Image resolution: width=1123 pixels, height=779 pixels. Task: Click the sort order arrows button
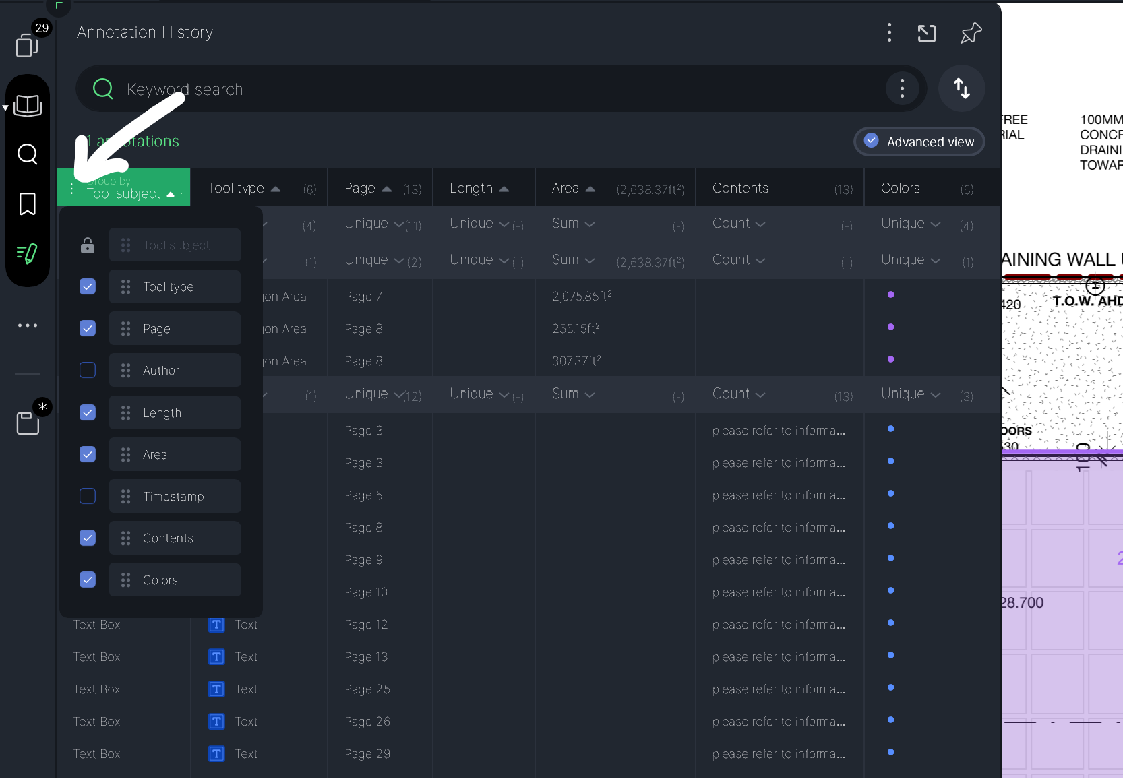[x=962, y=88]
